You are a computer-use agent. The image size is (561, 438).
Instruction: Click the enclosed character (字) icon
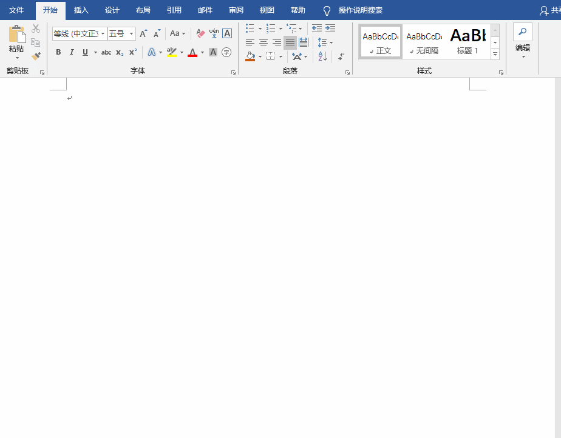coord(226,52)
